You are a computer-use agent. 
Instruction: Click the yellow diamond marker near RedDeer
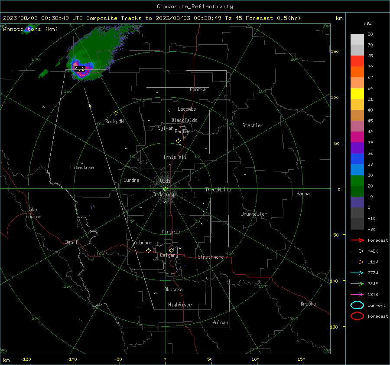coord(178,141)
